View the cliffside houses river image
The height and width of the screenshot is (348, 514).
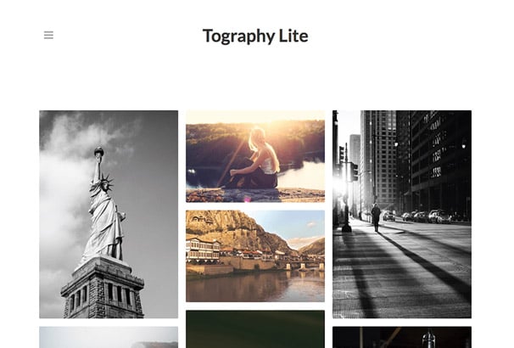click(255, 255)
